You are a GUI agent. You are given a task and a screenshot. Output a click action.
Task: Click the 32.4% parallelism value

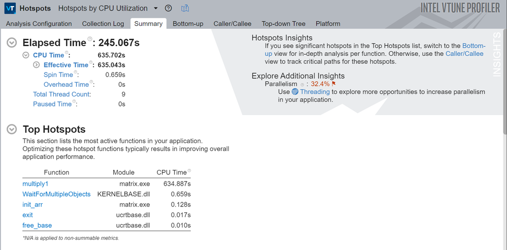320,84
